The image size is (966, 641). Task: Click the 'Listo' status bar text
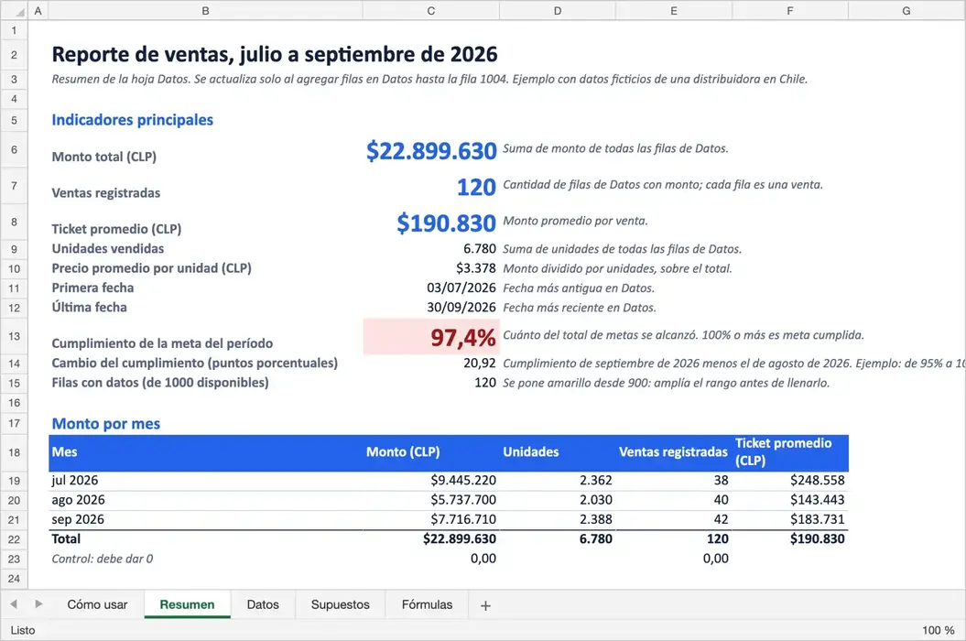click(x=23, y=630)
